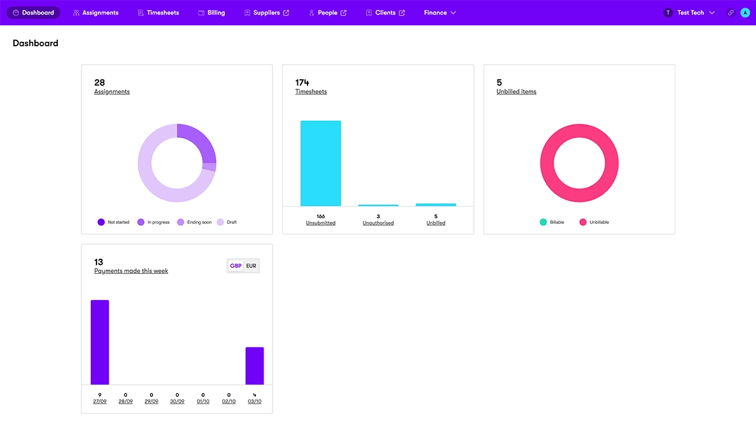Click the Test Tech chevron arrow

[712, 13]
